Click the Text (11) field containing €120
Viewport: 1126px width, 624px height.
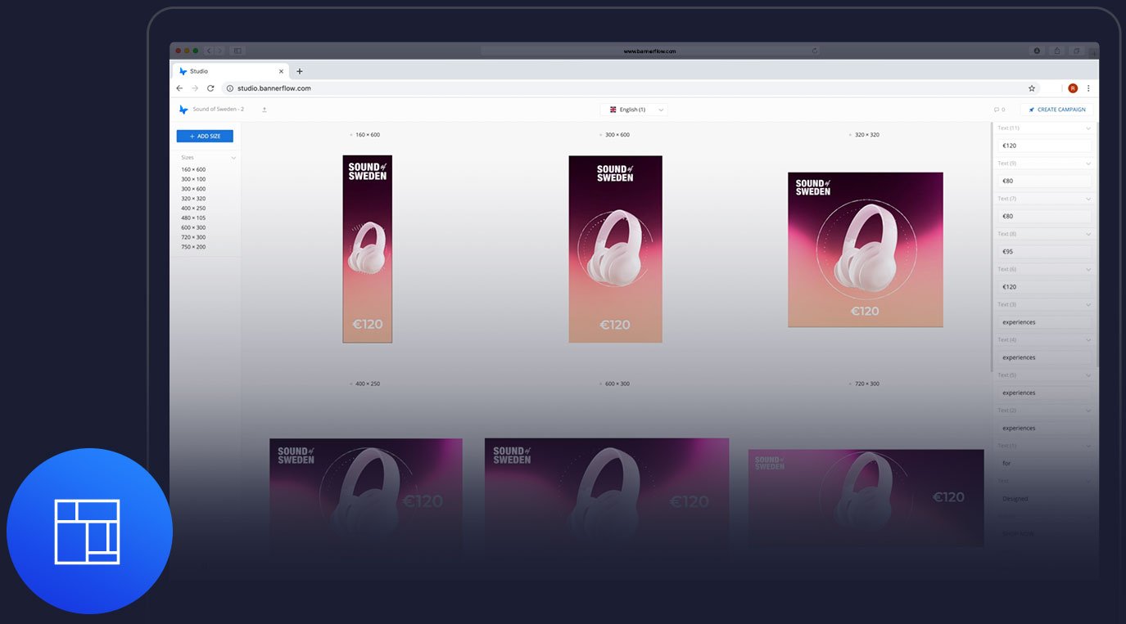click(1044, 146)
